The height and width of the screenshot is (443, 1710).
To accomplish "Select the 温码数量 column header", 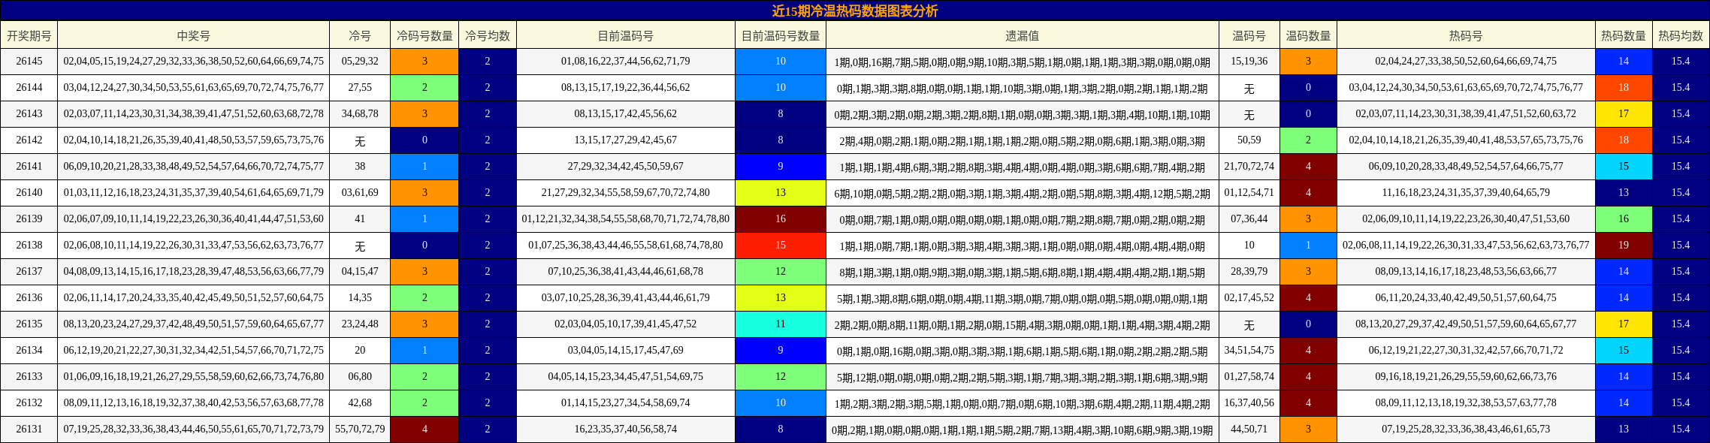I will tap(1308, 35).
